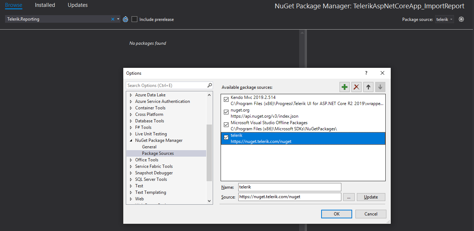
Task: Click the move source down arrow icon
Action: 380,87
